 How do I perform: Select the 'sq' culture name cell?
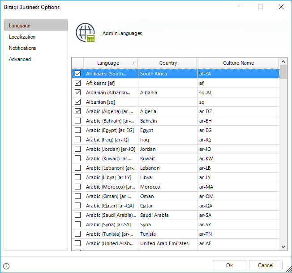pos(238,102)
